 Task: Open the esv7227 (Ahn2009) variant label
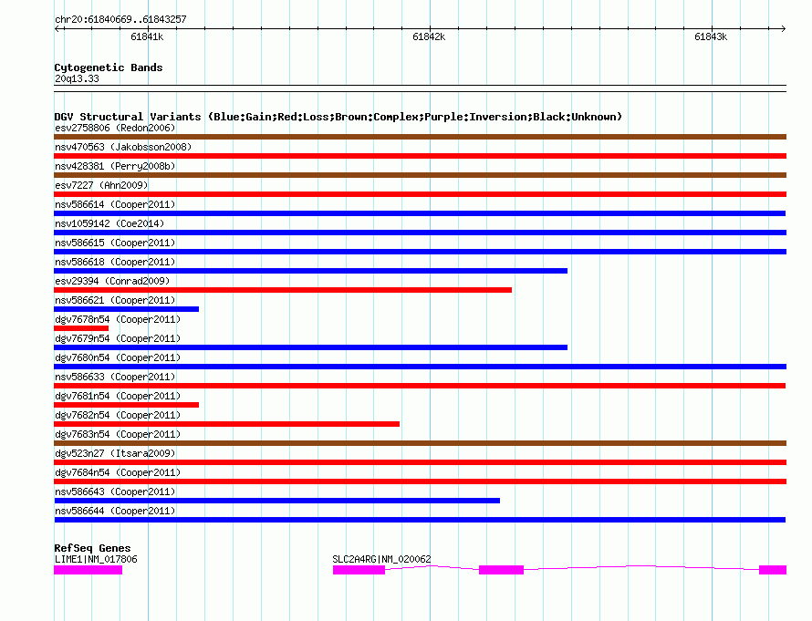(x=101, y=185)
